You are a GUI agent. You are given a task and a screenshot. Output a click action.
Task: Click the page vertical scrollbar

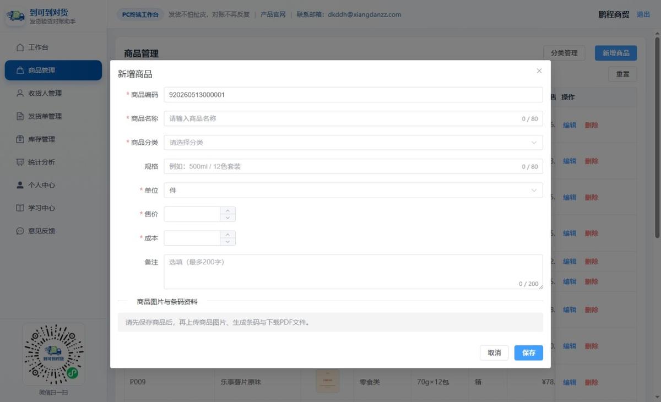657,138
